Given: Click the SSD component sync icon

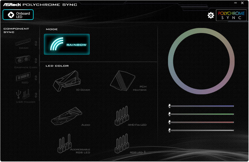Looking at the screenshot, I should (x=23, y=77).
